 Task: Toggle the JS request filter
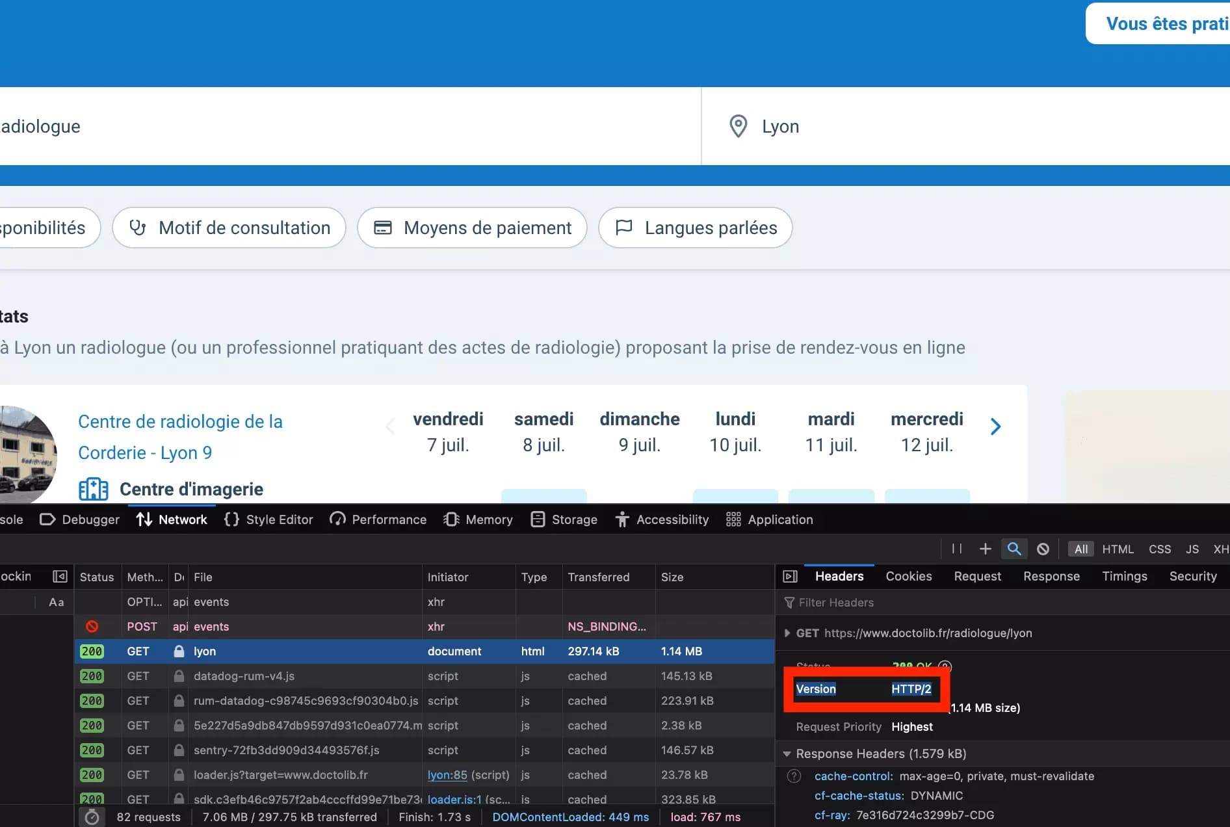1192,548
